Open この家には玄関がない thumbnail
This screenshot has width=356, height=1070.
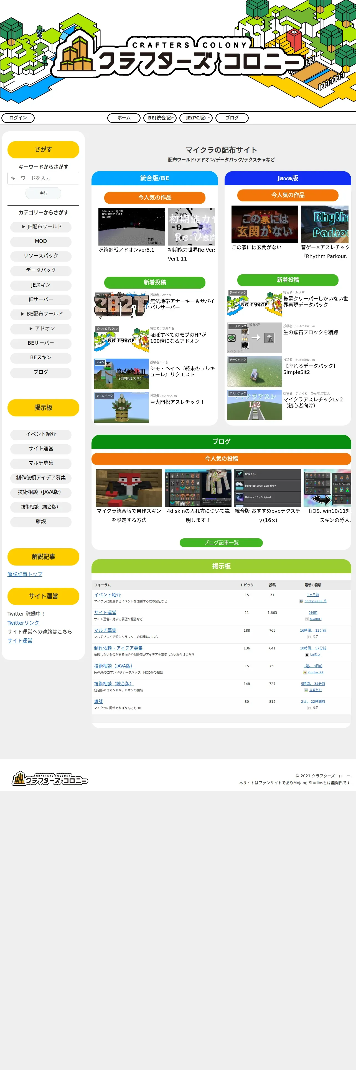click(265, 224)
